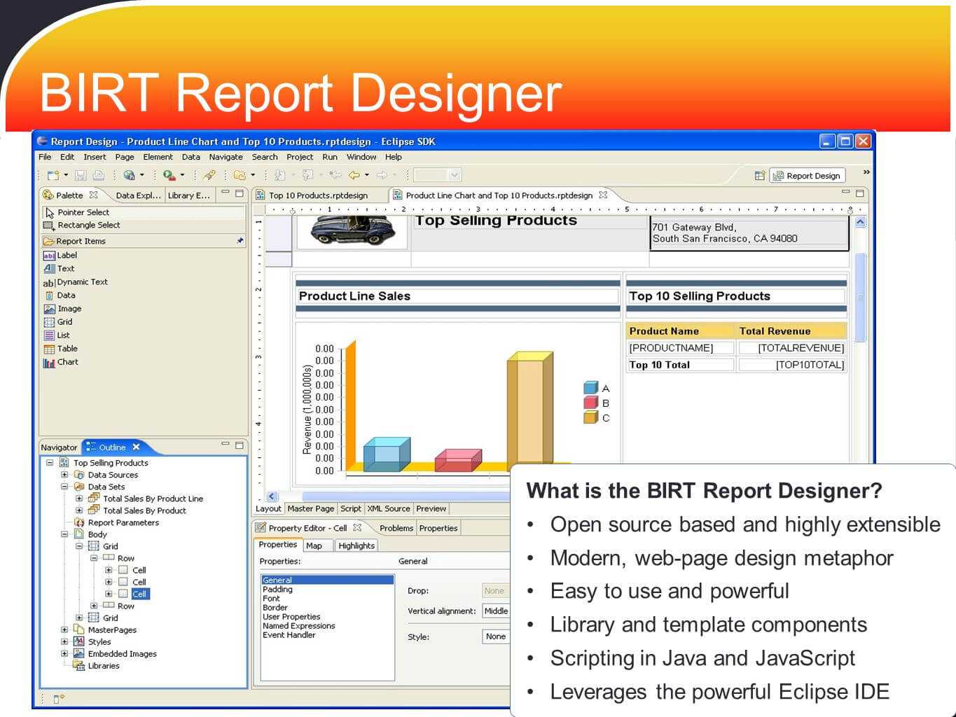
Task: Open the Run button dropdown arrow
Action: (182, 175)
